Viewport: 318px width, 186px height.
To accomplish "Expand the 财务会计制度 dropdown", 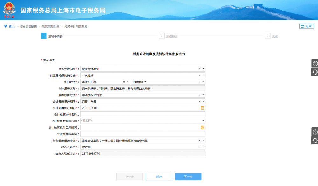I will [203, 69].
